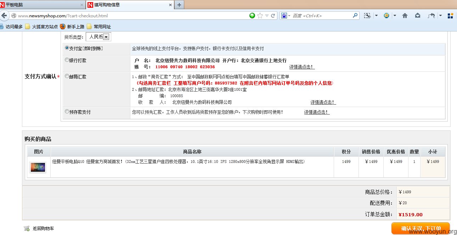457x235 pixels.
Task: Open the mail envelope toolbar icon
Action: coord(418,16)
